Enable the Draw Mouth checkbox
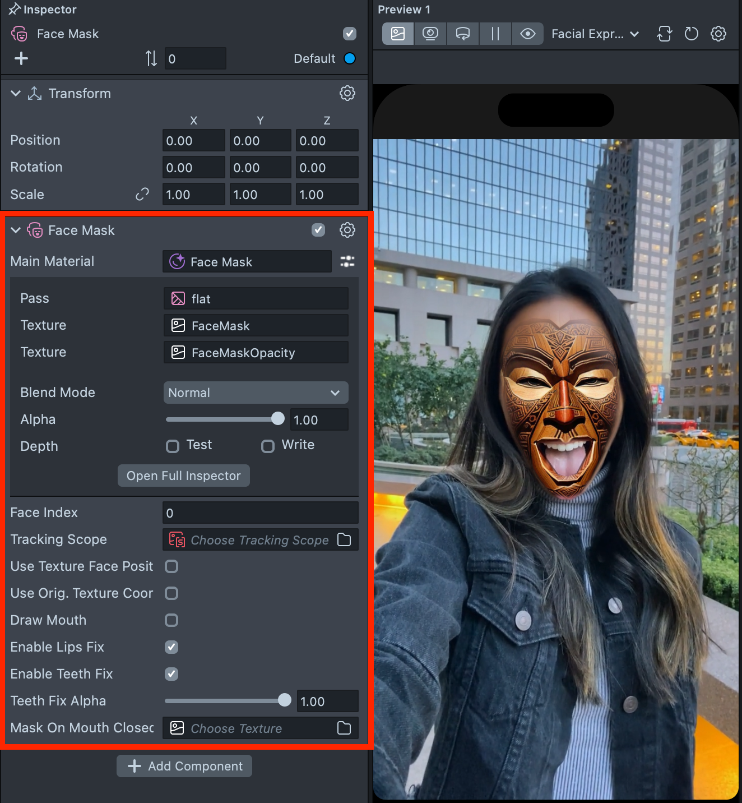Screen dimensions: 742x803 click(171, 620)
